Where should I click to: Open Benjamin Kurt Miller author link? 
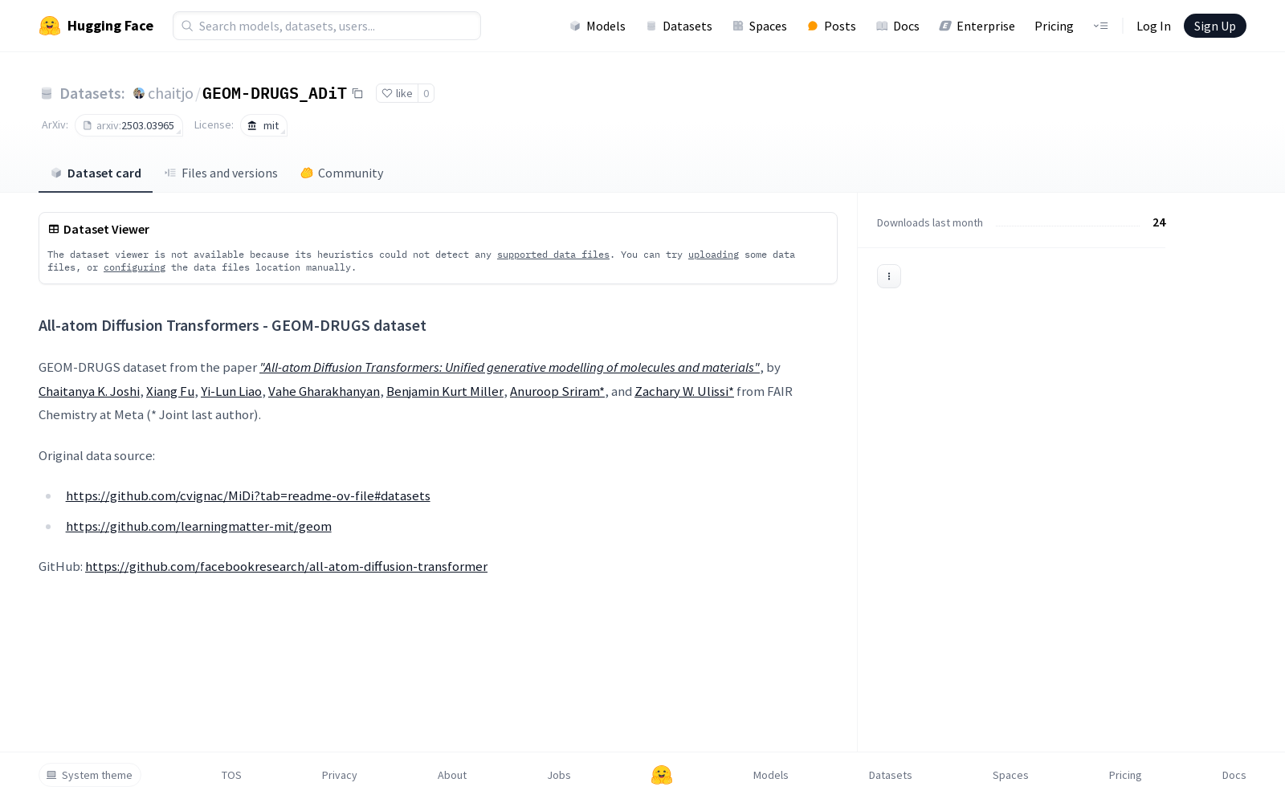coord(445,391)
